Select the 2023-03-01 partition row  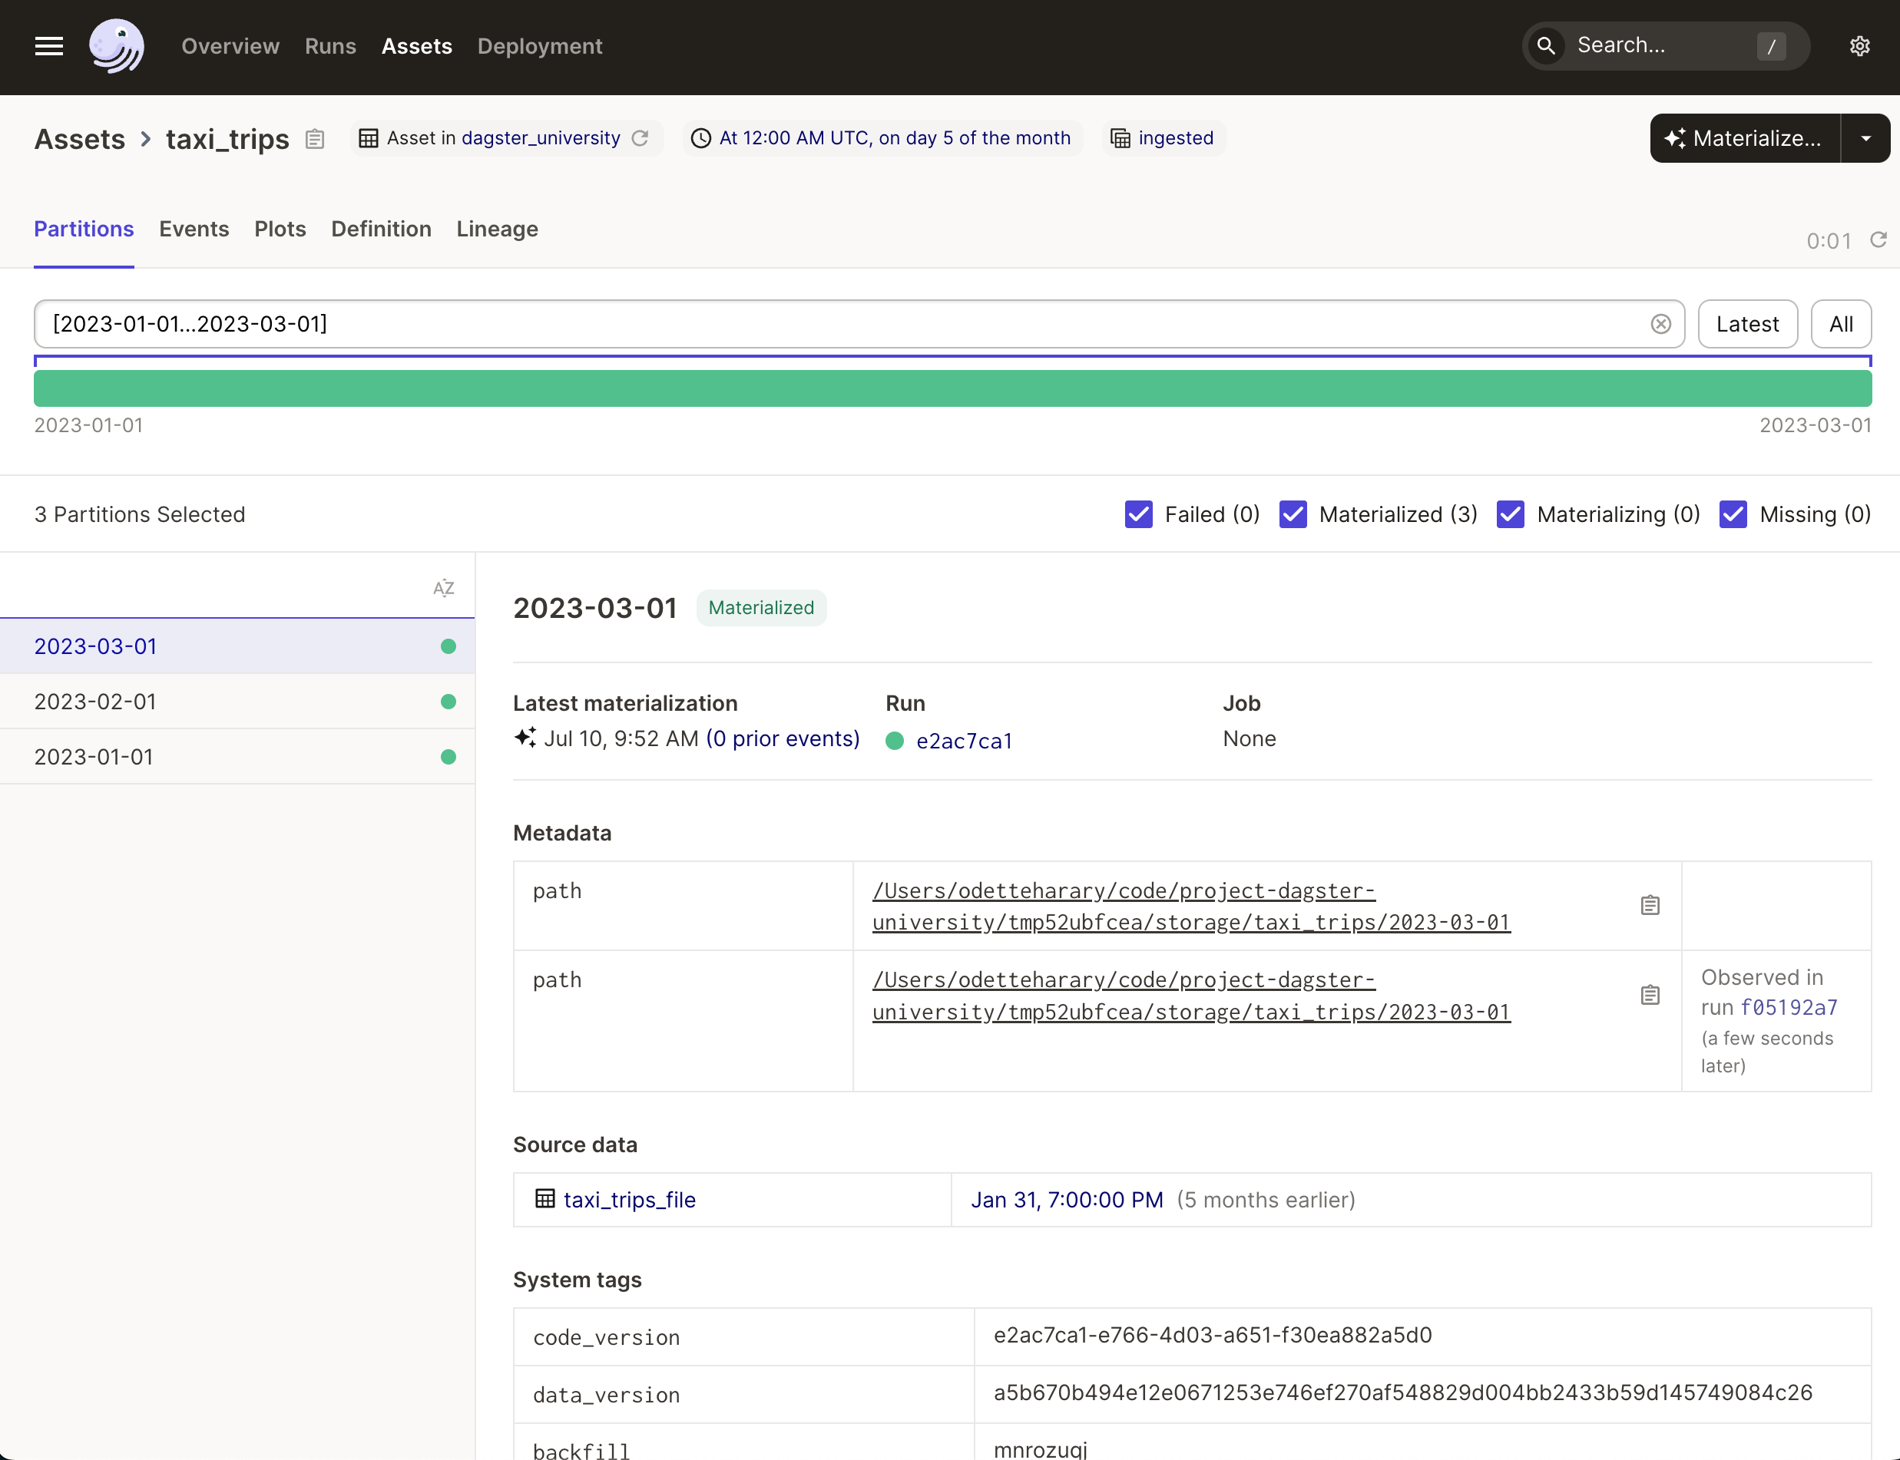tap(237, 646)
